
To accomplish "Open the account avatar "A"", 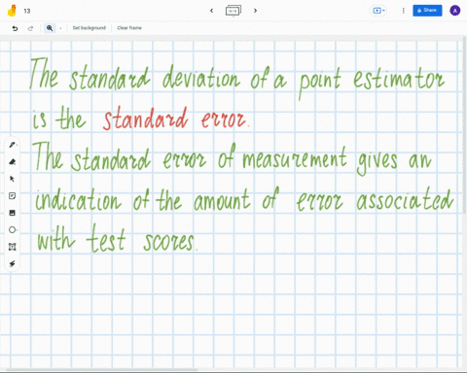I will click(x=454, y=11).
